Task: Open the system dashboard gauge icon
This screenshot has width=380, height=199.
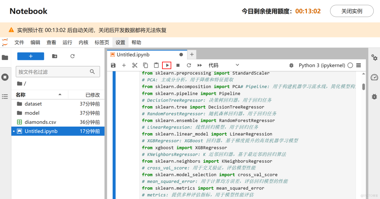Action: 374,77
